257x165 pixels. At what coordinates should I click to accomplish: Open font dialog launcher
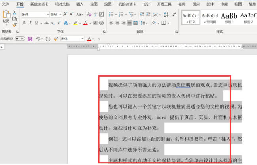coord(104,32)
